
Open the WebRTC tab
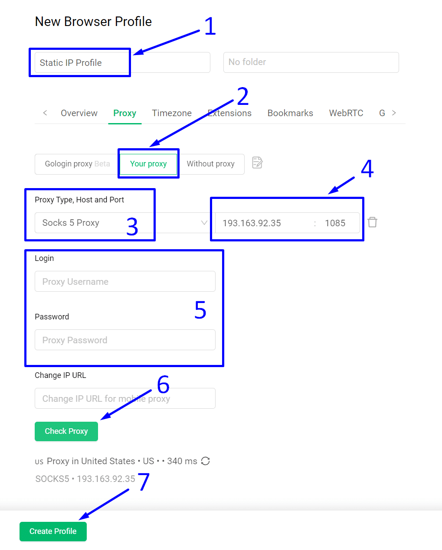[346, 113]
